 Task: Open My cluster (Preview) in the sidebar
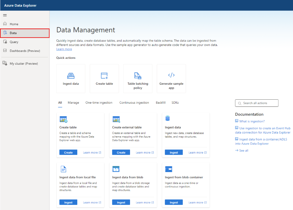25,64
